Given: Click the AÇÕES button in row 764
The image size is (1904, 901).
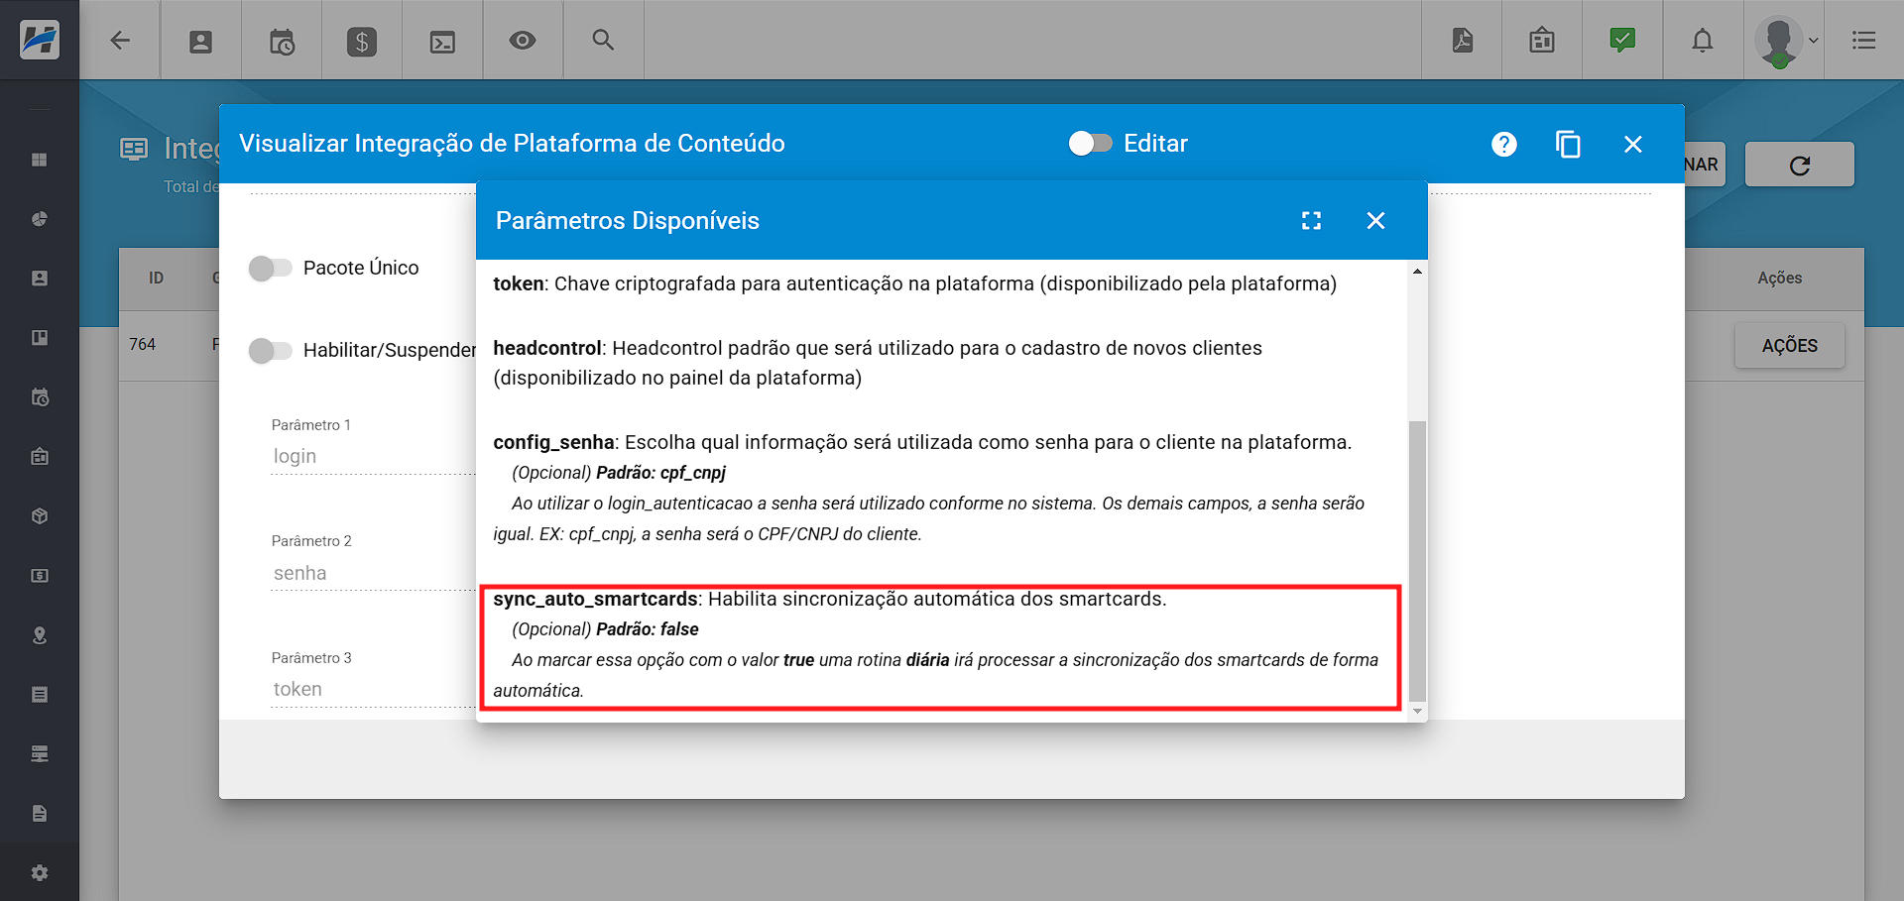Looking at the screenshot, I should pyautogui.click(x=1789, y=346).
